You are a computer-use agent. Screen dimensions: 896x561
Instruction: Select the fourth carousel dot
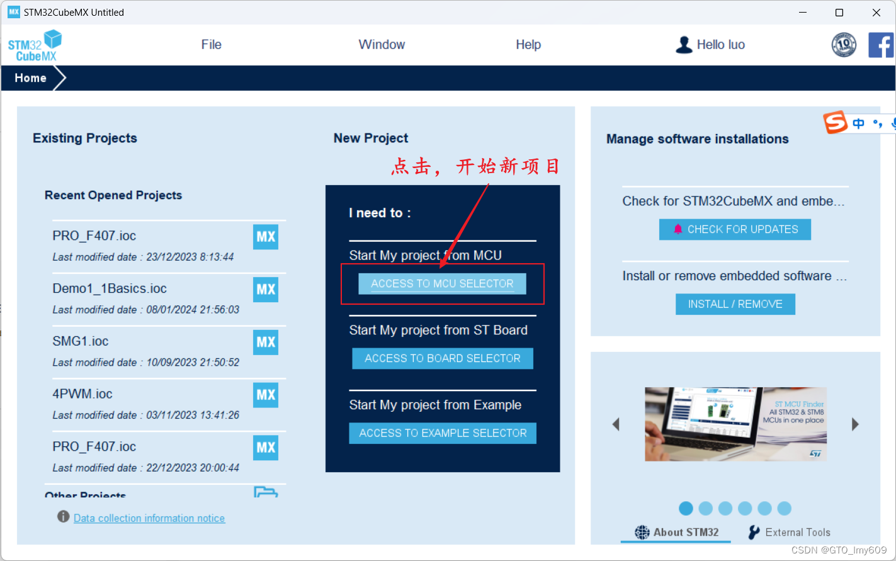[745, 508]
